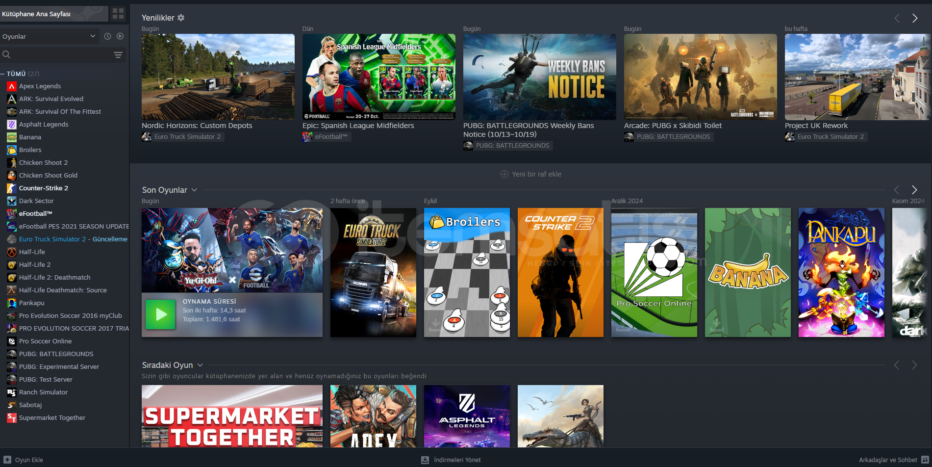Open the Euro Truck Simulator 2 game cover
932x467 pixels.
point(373,272)
